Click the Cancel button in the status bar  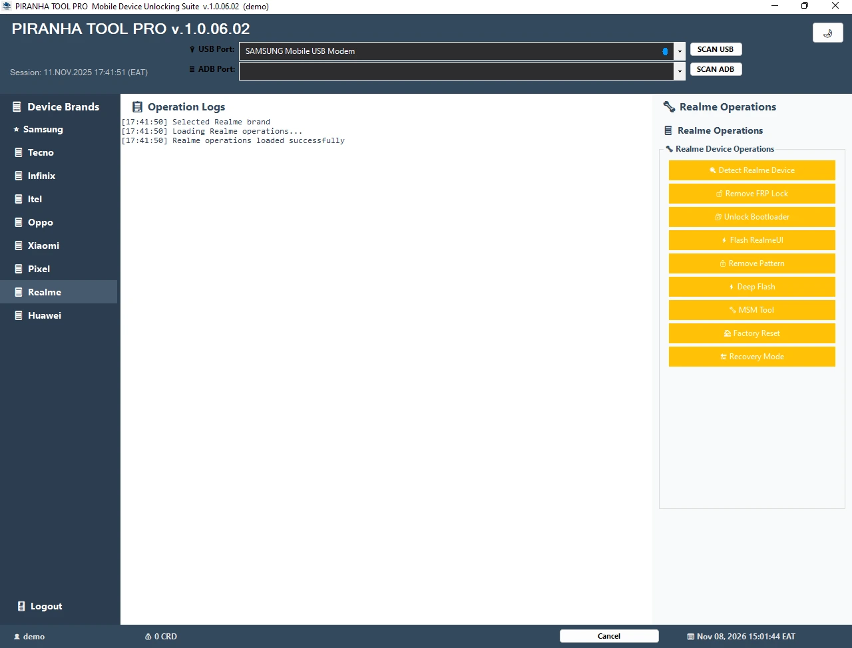tap(608, 636)
